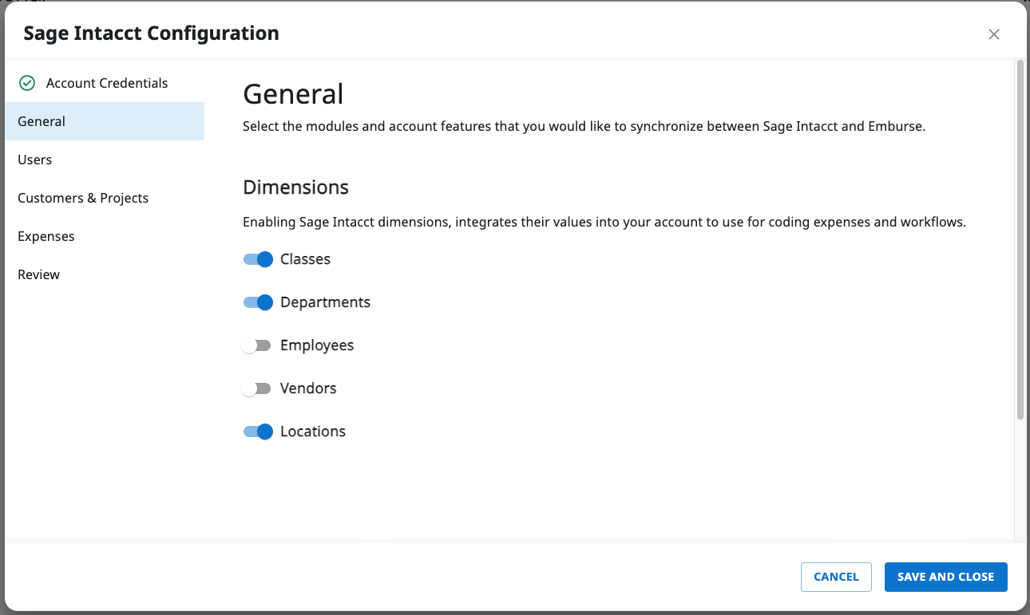Click the Account Credentials green checkmark icon

27,83
